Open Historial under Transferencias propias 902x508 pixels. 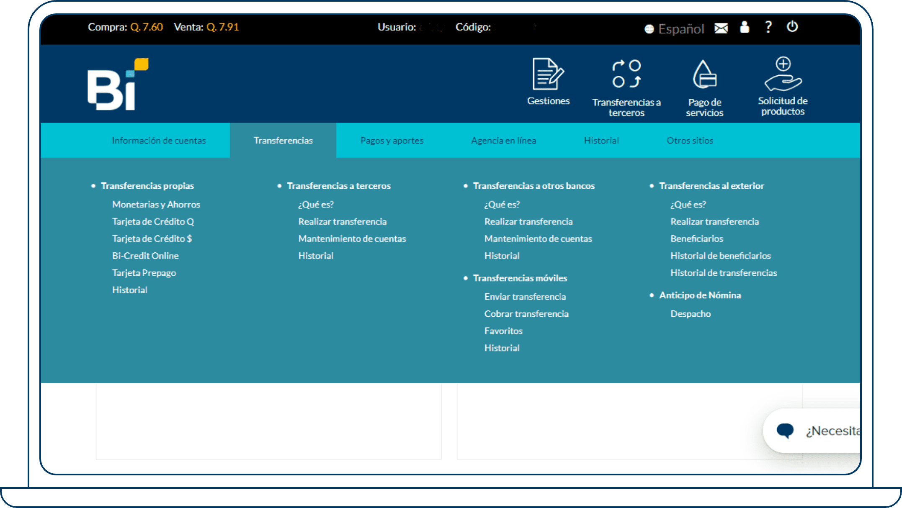130,290
